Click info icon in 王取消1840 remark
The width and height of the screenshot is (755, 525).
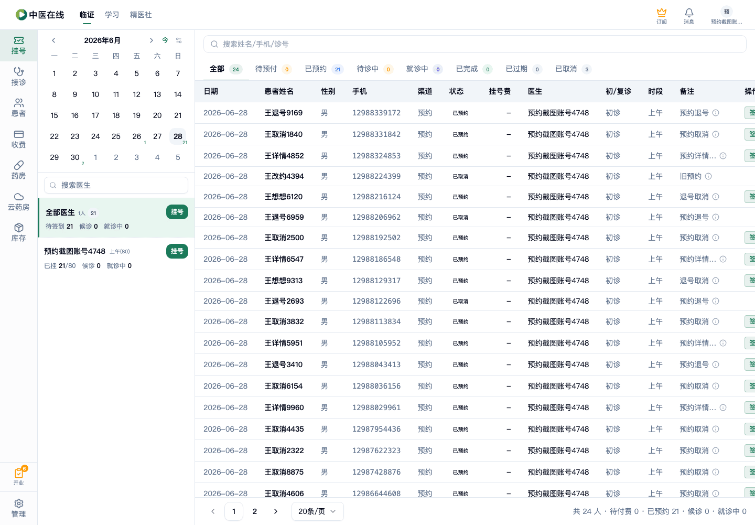[x=716, y=134]
